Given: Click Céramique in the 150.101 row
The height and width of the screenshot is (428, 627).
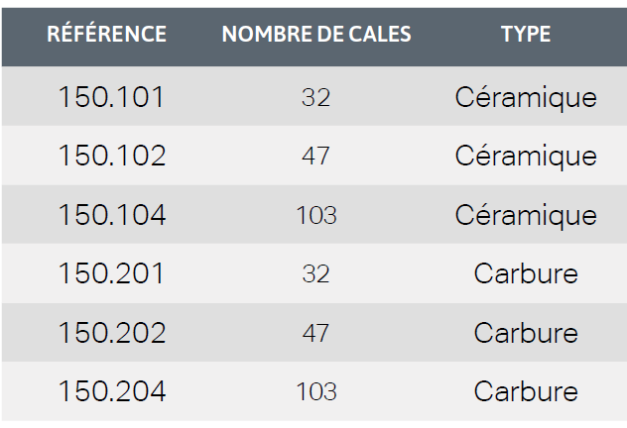Looking at the screenshot, I should 526,98.
